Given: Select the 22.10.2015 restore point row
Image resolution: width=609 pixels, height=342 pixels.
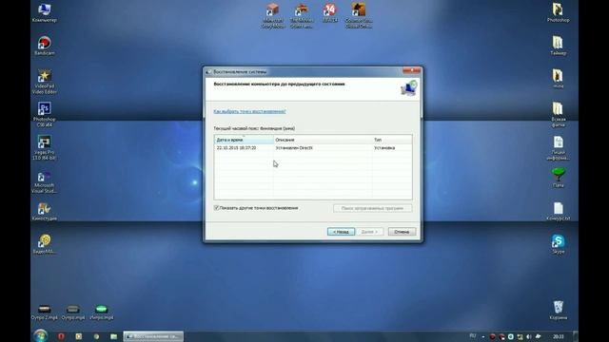Looking at the screenshot, I should point(313,148).
